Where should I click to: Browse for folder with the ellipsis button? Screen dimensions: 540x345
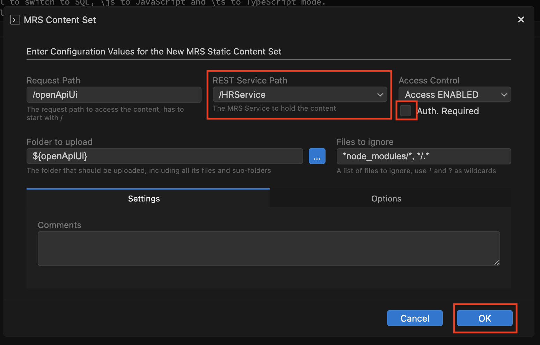click(x=317, y=156)
